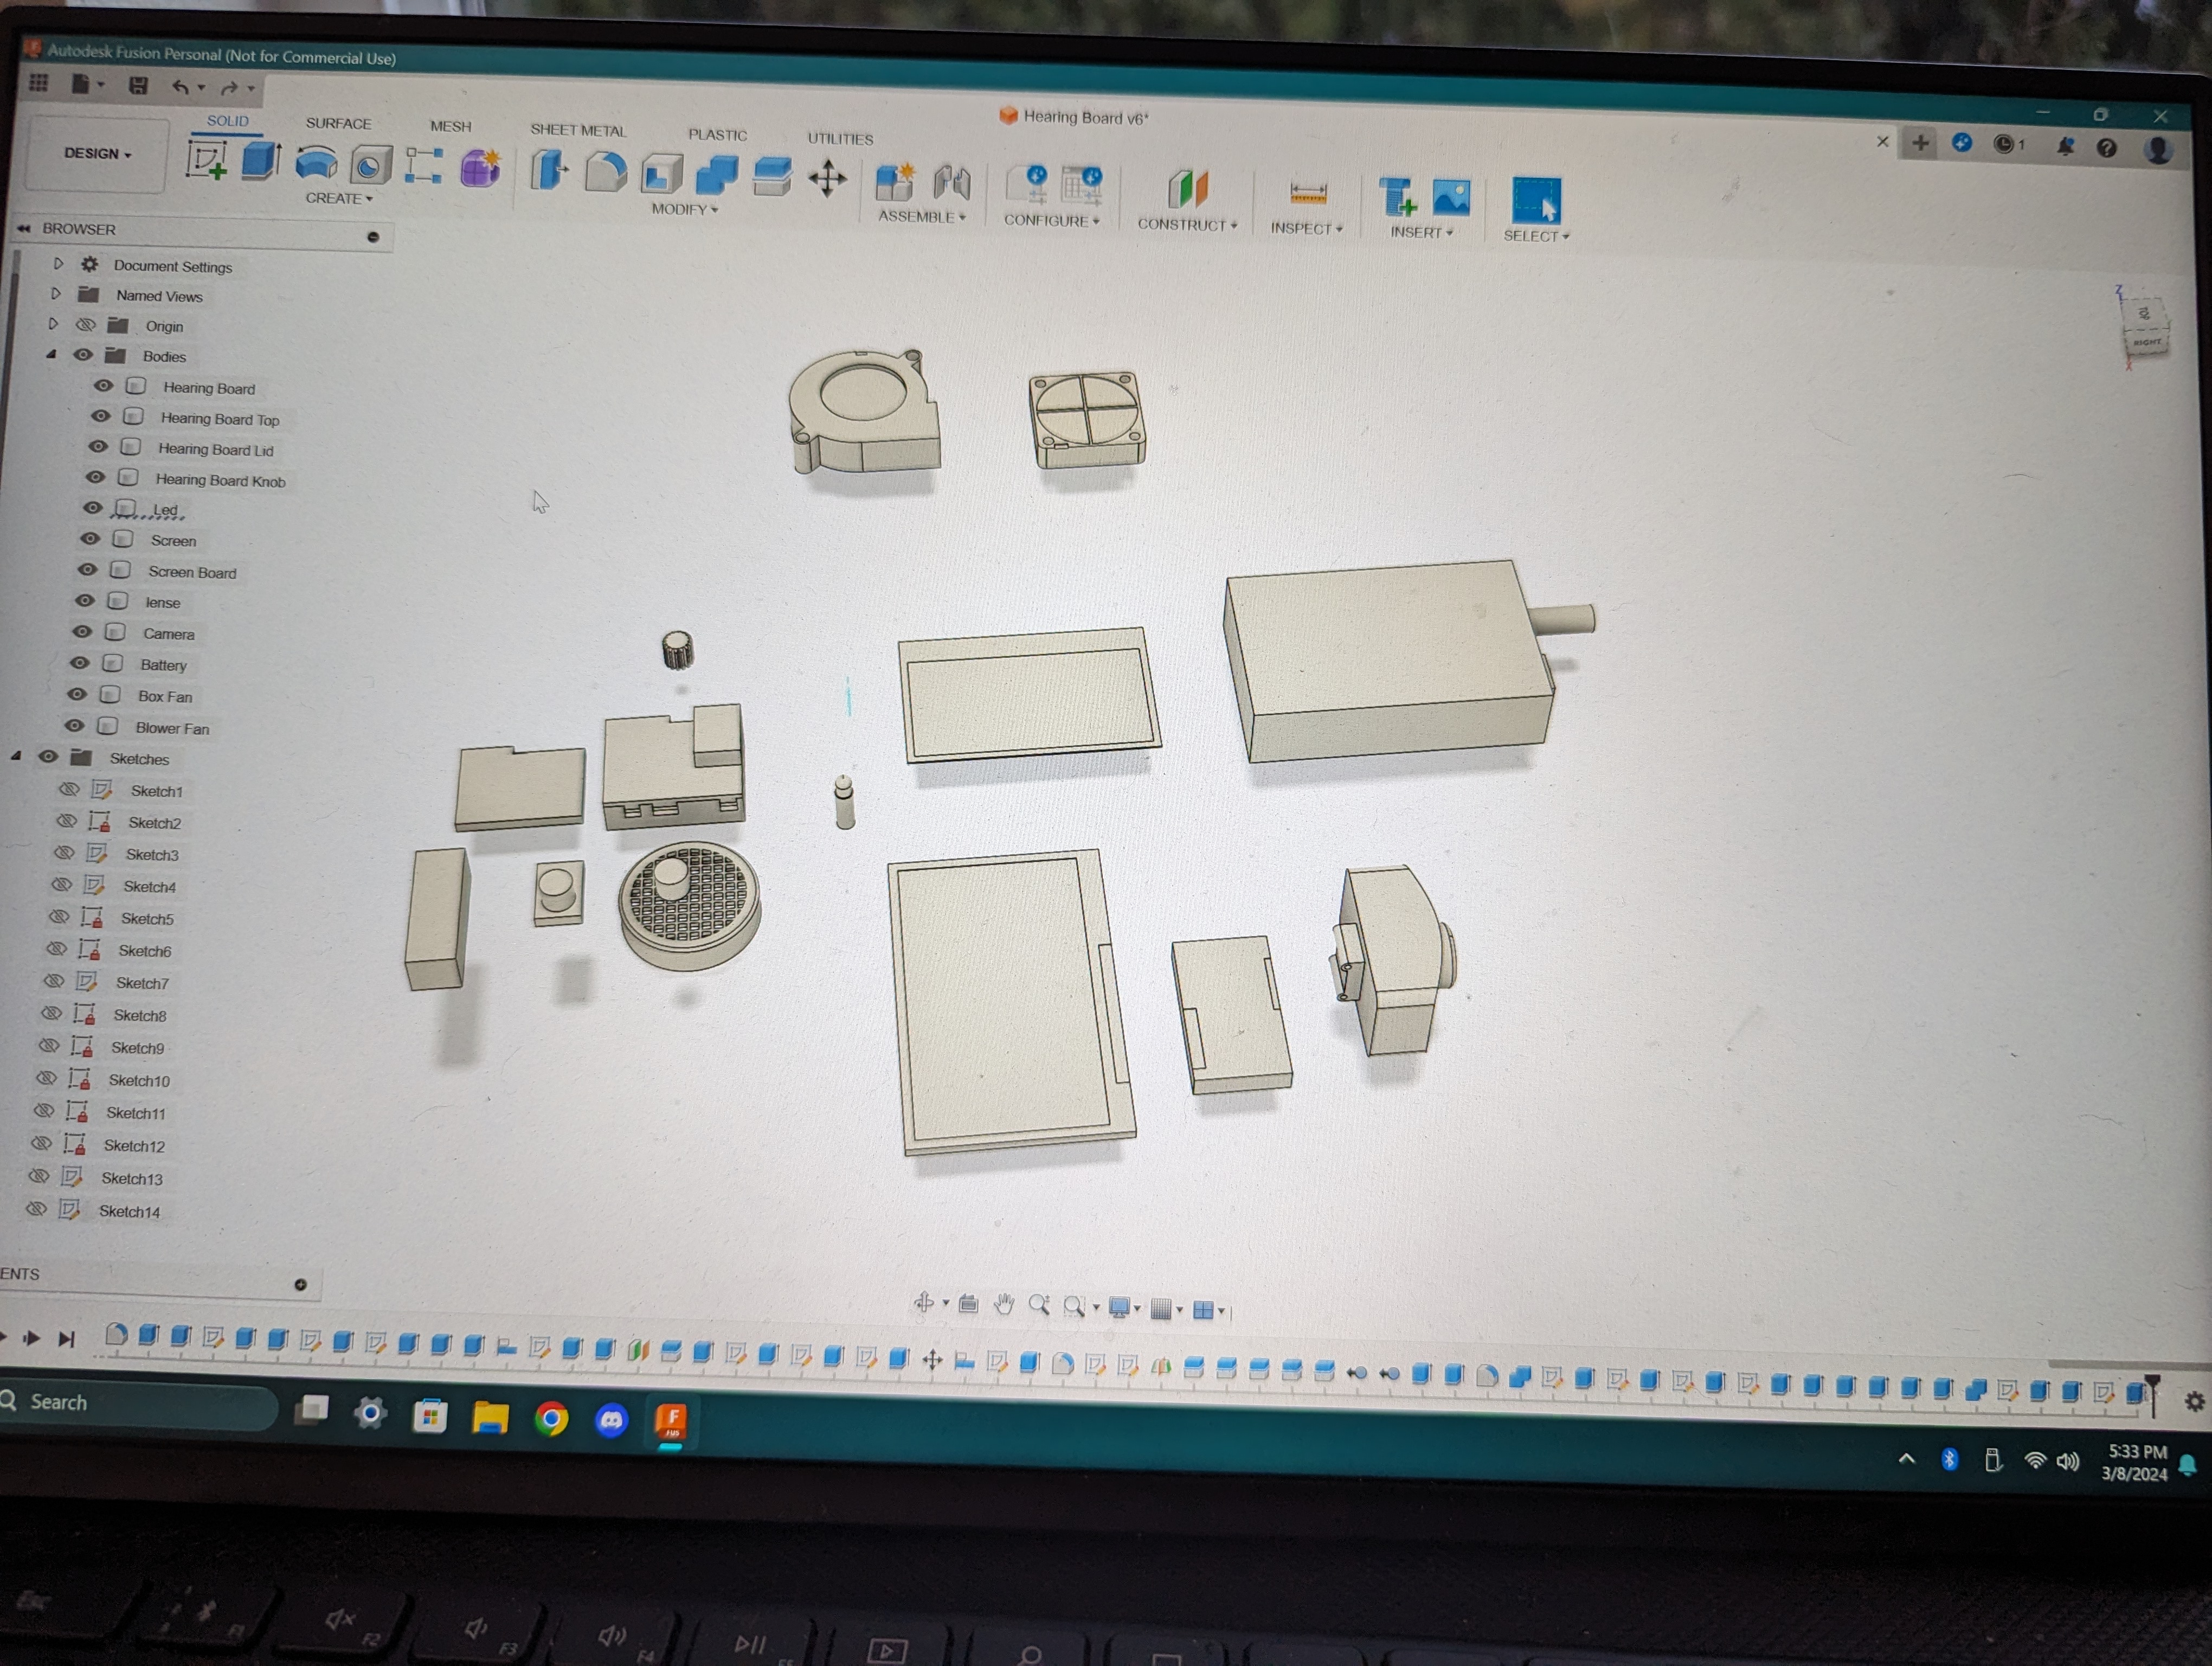Switch to the SURFACE tab

click(338, 123)
